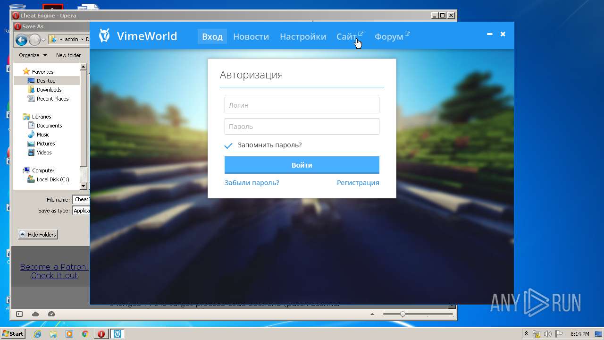Viewport: 604px width, 340px height.
Task: Go back in Save As dialog
Action: tap(21, 40)
